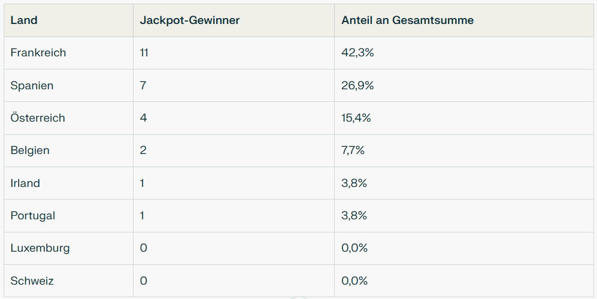The image size is (597, 299).
Task: Select Belgien's jackpot winner count 2
Action: pos(143,150)
